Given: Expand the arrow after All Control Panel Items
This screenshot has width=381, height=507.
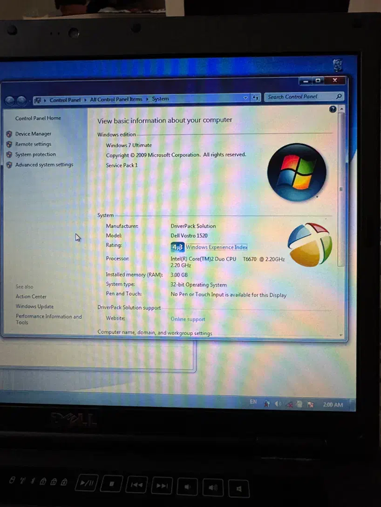Looking at the screenshot, I should [147, 99].
